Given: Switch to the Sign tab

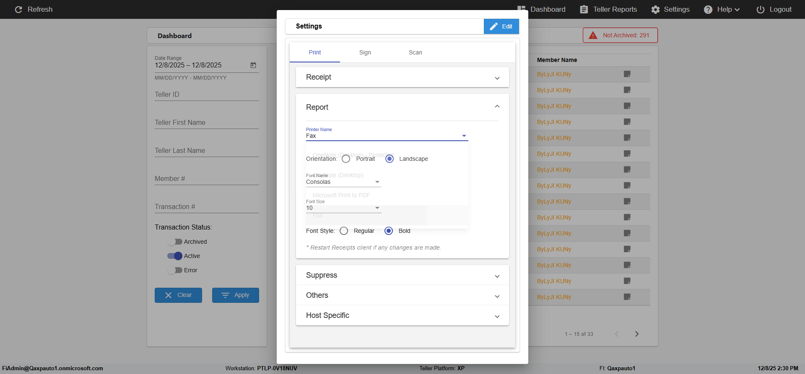Looking at the screenshot, I should (x=365, y=53).
